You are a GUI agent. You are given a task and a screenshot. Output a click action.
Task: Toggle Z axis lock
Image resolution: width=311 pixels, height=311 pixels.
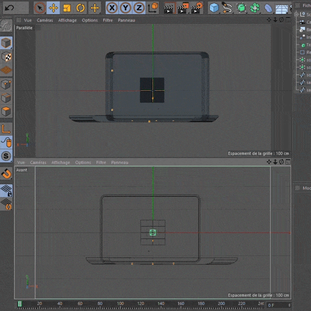click(139, 8)
